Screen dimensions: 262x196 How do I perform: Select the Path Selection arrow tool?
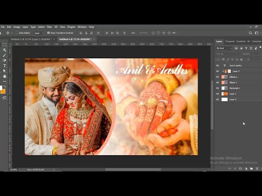tap(4, 71)
